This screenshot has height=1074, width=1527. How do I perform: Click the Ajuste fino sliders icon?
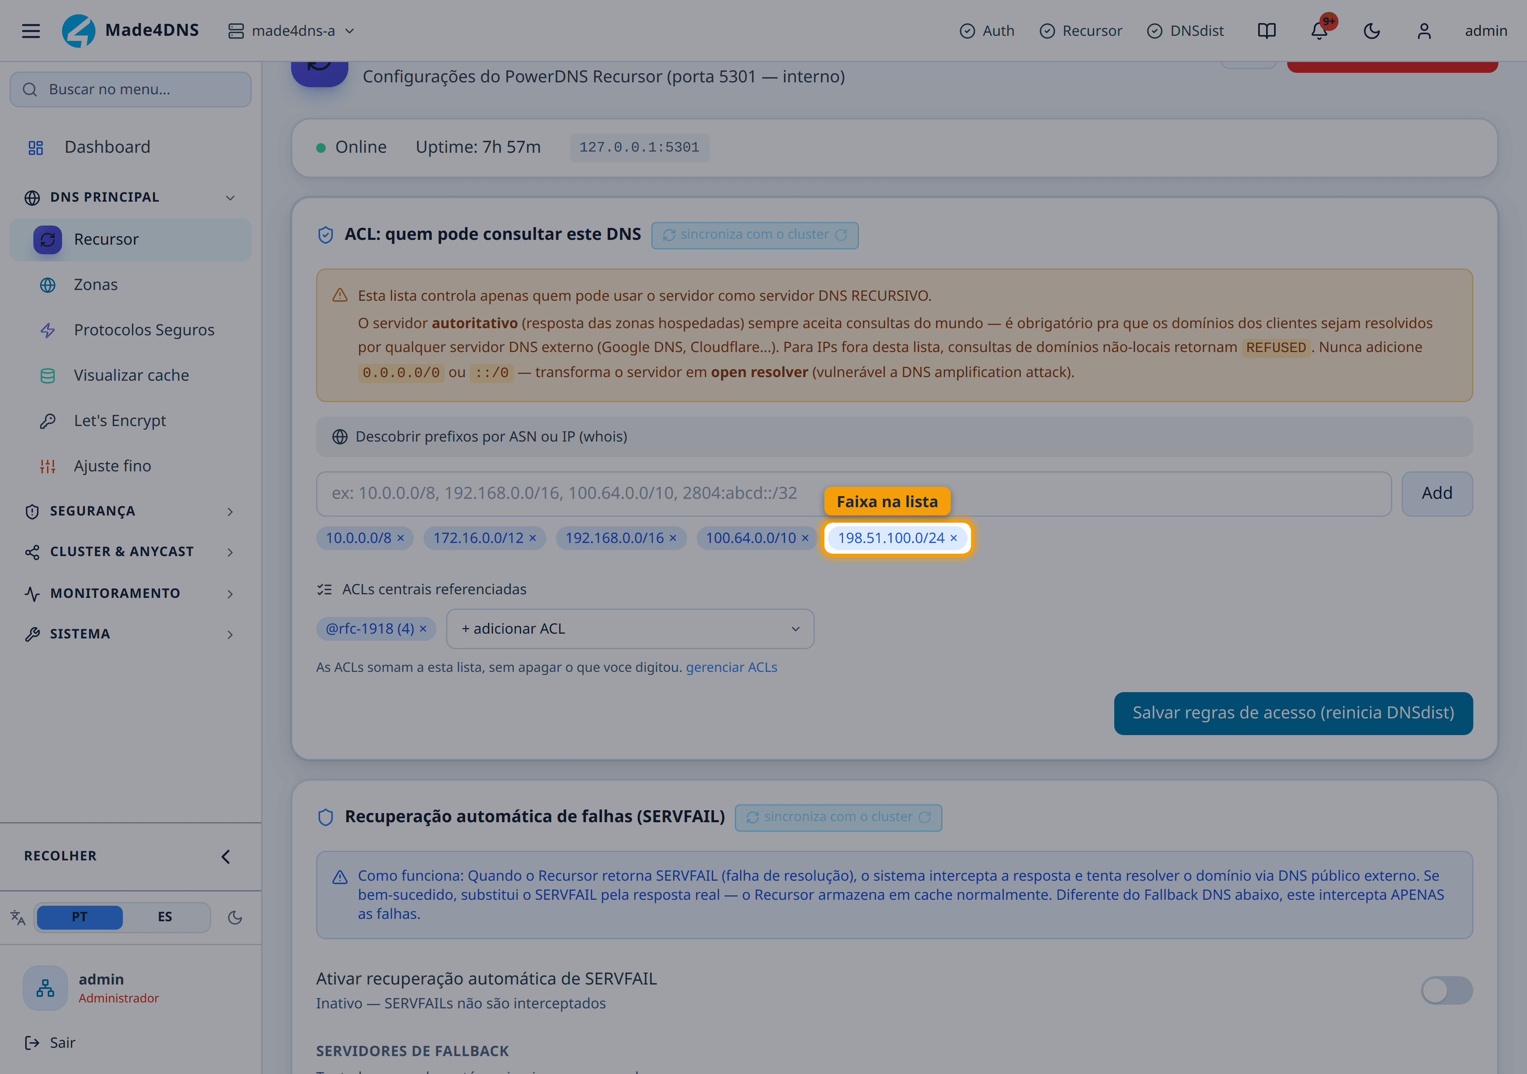[x=48, y=466]
